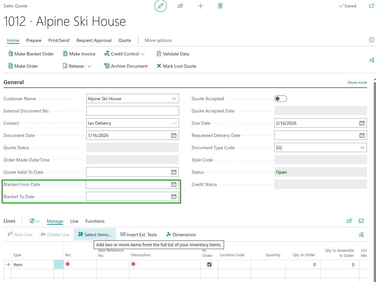Click the share icon in header

click(x=180, y=6)
